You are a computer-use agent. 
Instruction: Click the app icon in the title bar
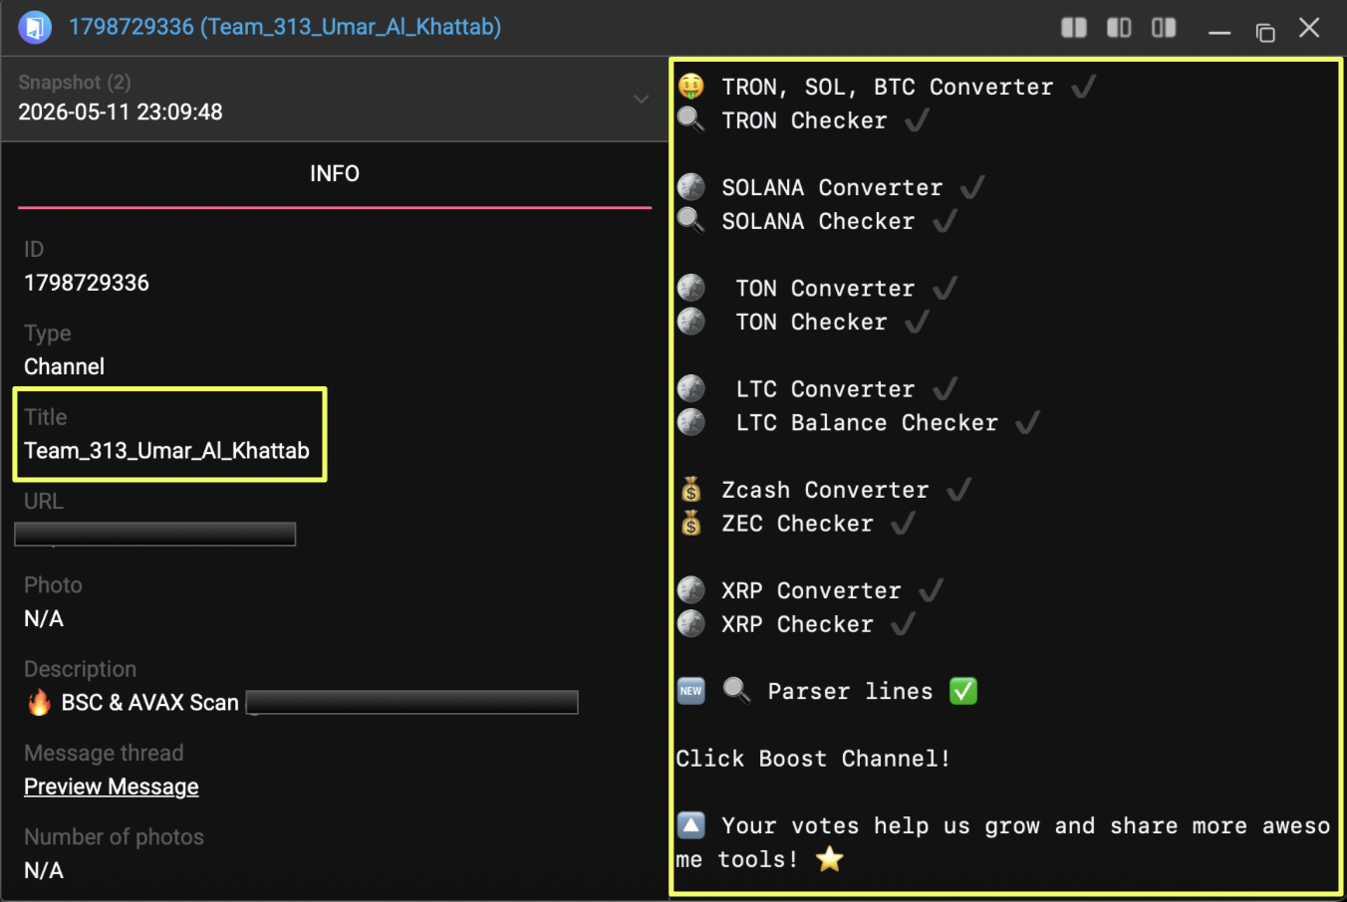click(x=35, y=27)
